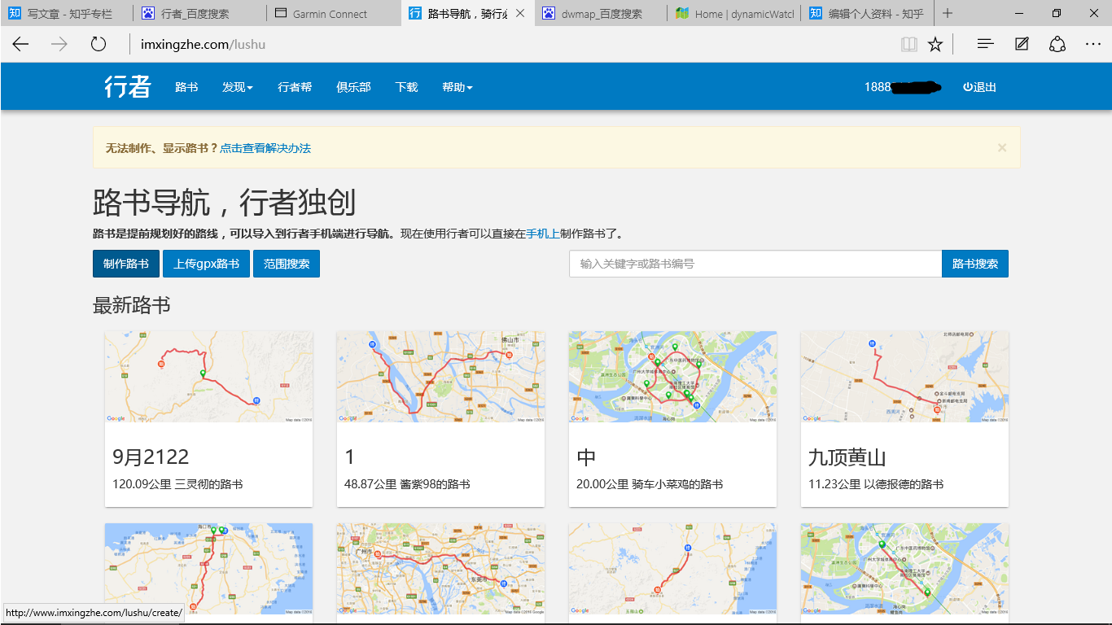Click the 最新路书 section heading
This screenshot has width=1112, height=625.
click(132, 305)
